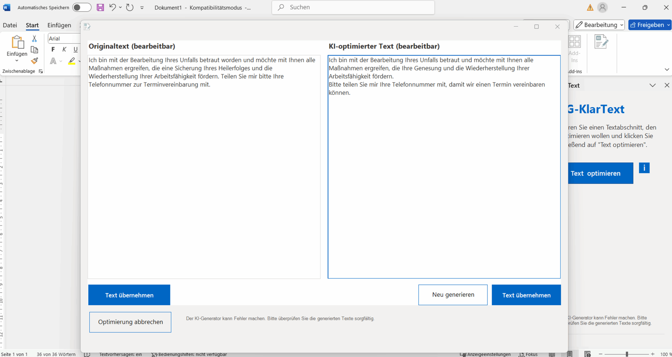672x357 pixels.
Task: Open the Bearbeitung mode dropdown
Action: (x=599, y=25)
